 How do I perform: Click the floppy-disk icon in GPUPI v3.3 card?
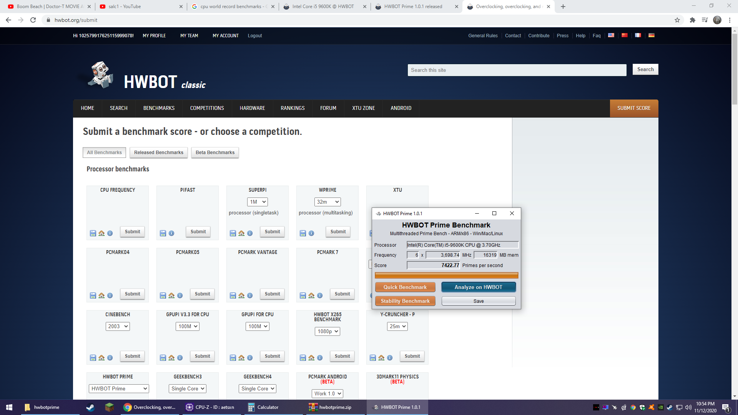click(163, 358)
